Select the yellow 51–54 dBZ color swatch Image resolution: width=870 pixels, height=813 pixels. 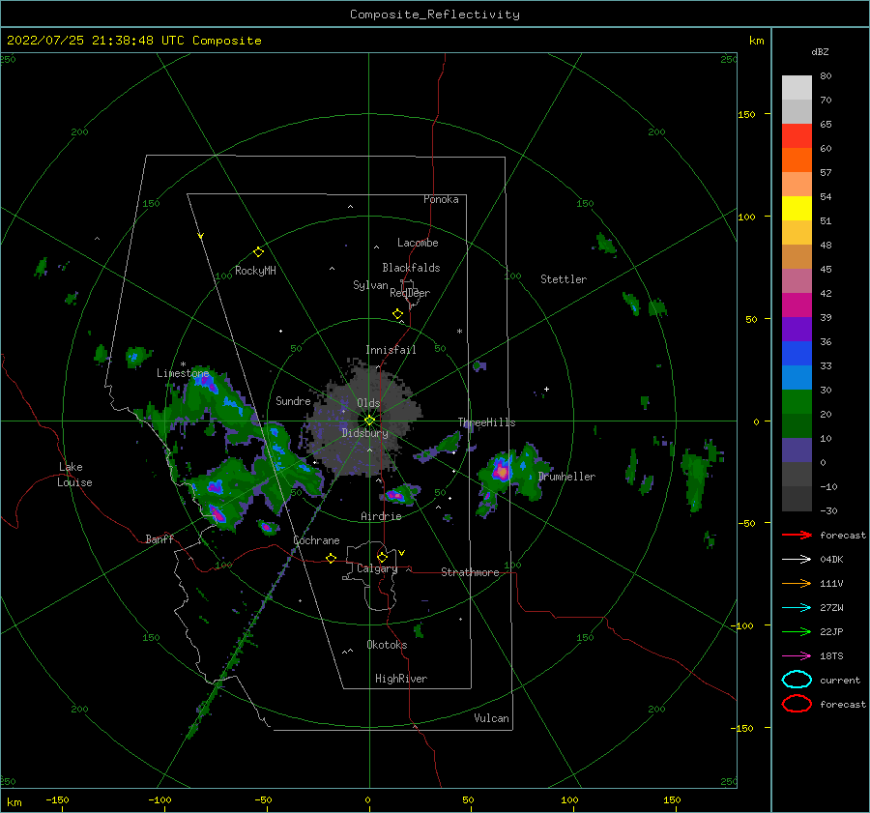[797, 209]
